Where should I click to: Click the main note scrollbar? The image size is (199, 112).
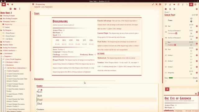click(162, 61)
